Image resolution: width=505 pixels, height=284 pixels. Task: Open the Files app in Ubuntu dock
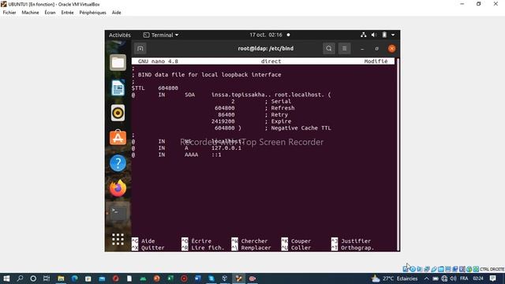pyautogui.click(x=118, y=62)
